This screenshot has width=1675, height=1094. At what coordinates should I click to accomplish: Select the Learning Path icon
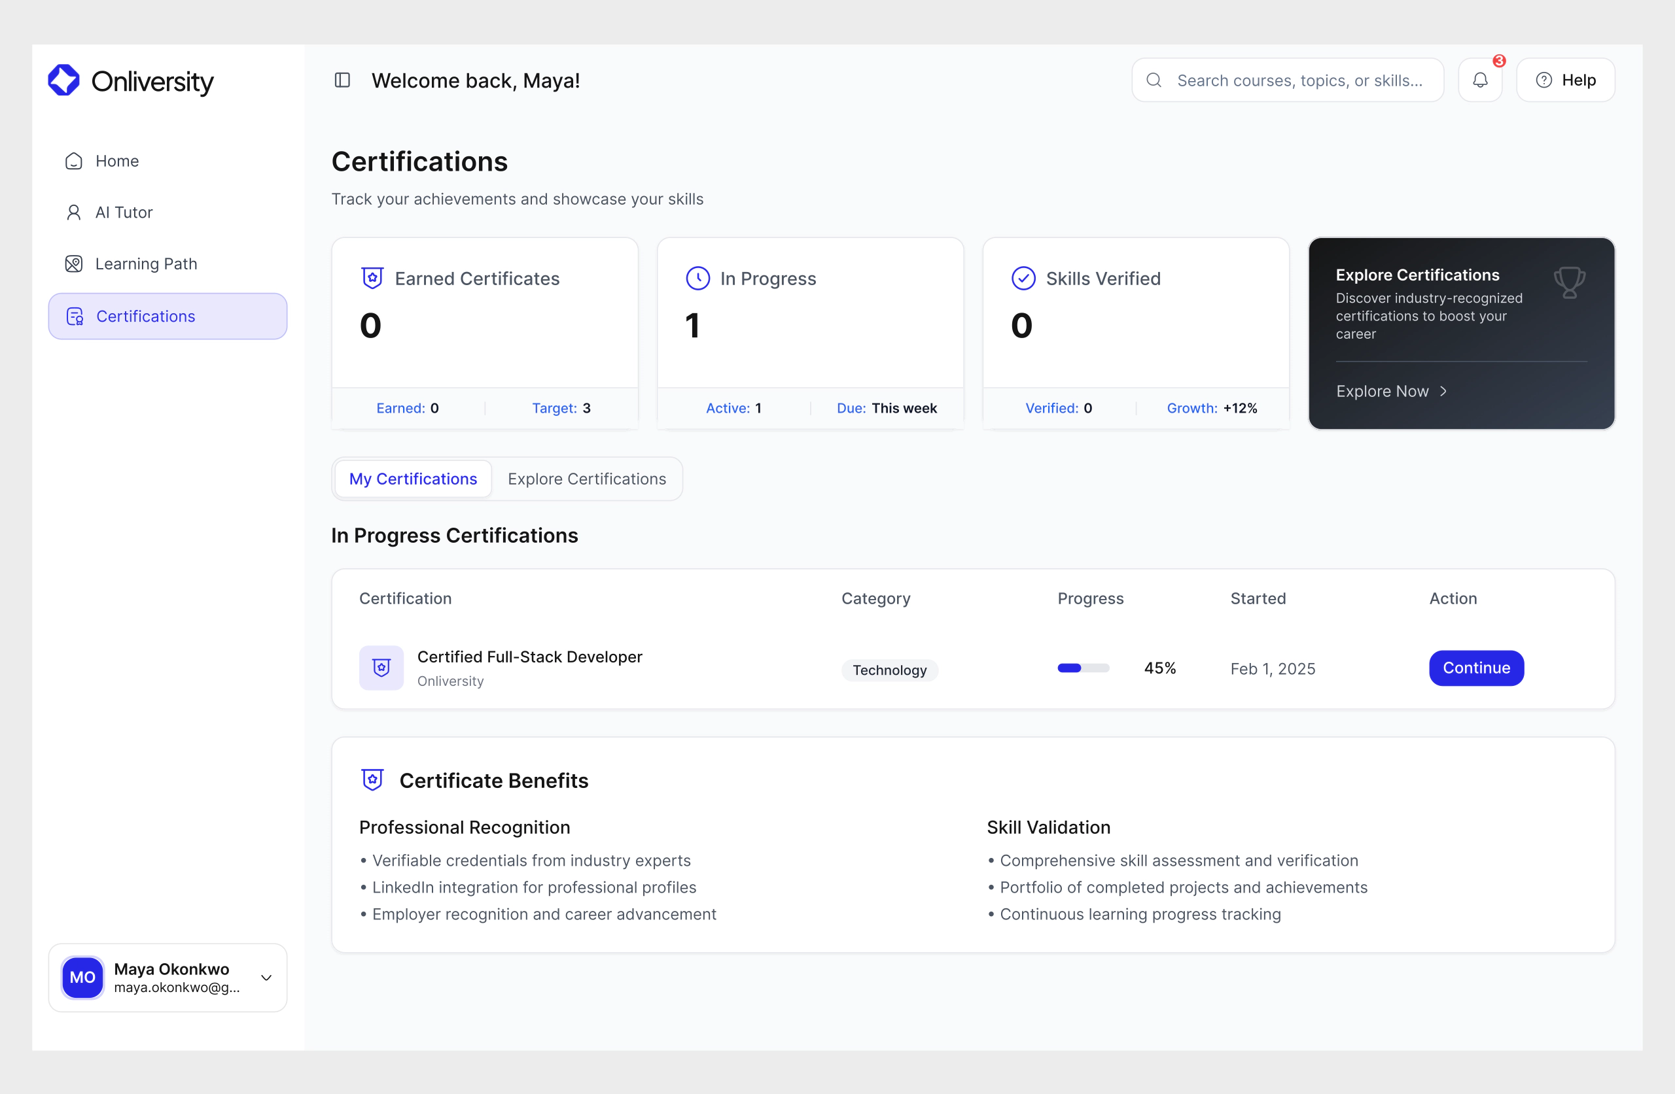(x=74, y=263)
